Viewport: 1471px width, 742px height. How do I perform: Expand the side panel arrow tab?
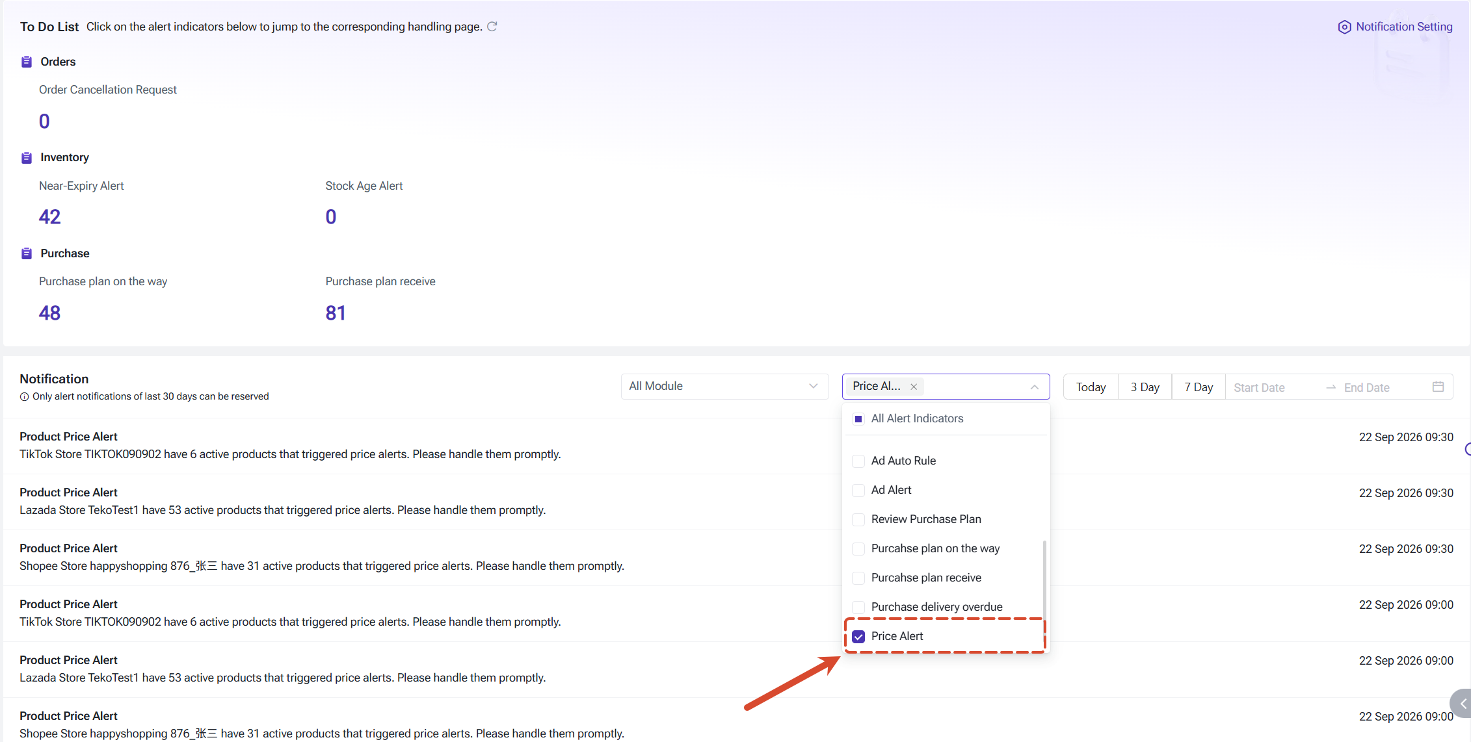point(1462,704)
